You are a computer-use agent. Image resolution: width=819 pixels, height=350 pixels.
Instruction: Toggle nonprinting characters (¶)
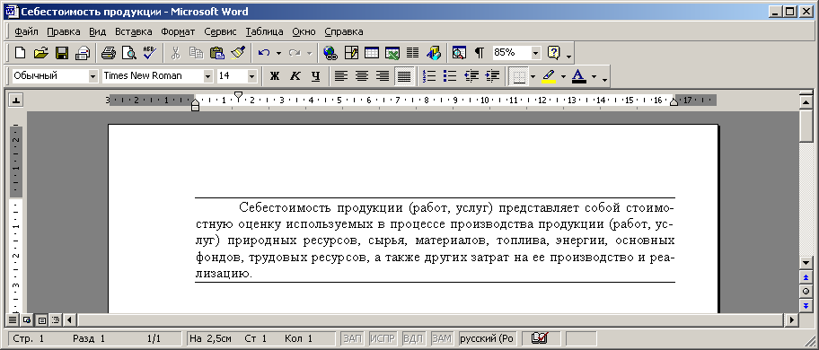pos(479,53)
